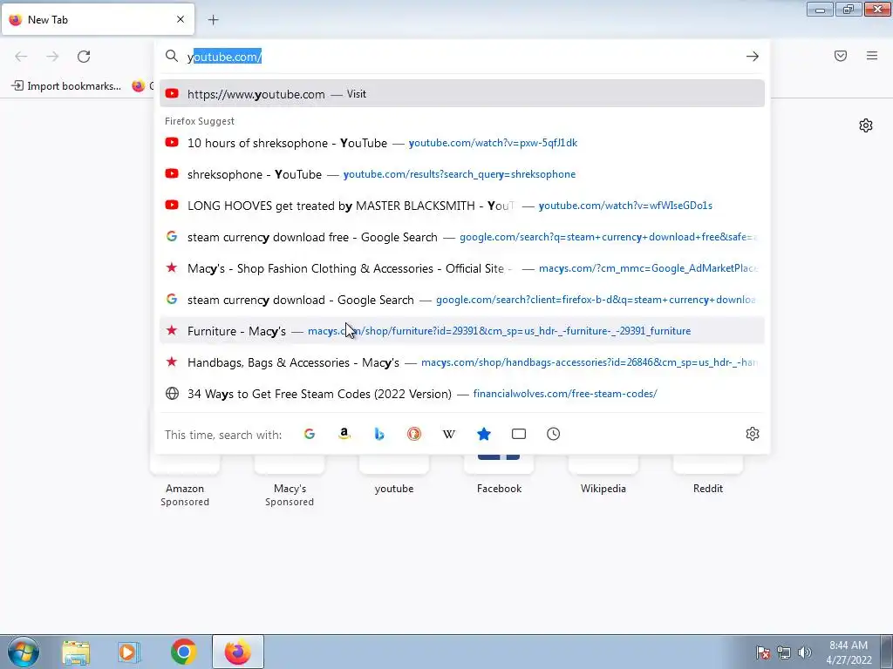Image resolution: width=893 pixels, height=669 pixels.
Task: Open steam currency download Google Search
Action: coord(462,300)
